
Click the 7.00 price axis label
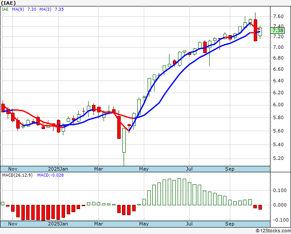278,47
